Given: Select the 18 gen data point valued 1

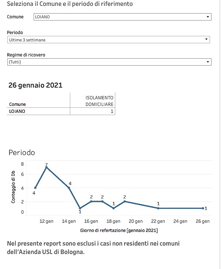Looking at the screenshot, I should coord(113,208).
